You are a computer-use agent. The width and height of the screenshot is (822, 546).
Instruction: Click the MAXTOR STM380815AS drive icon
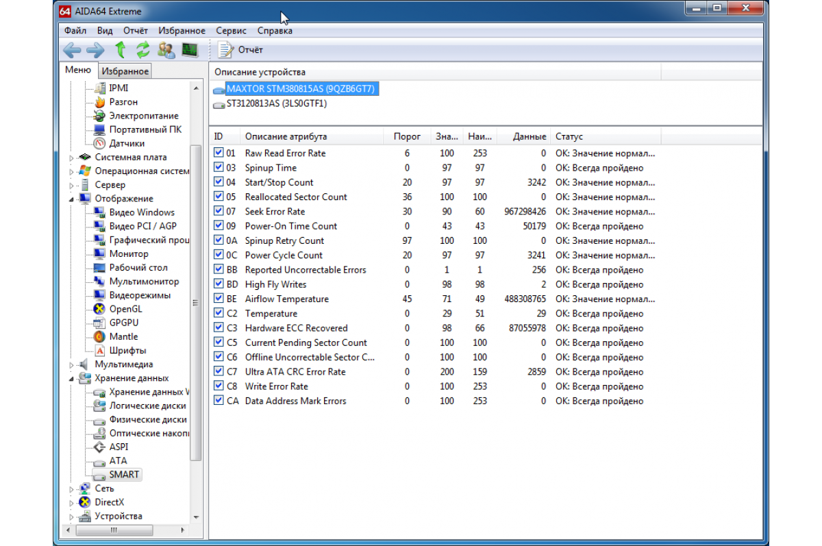[x=219, y=90]
